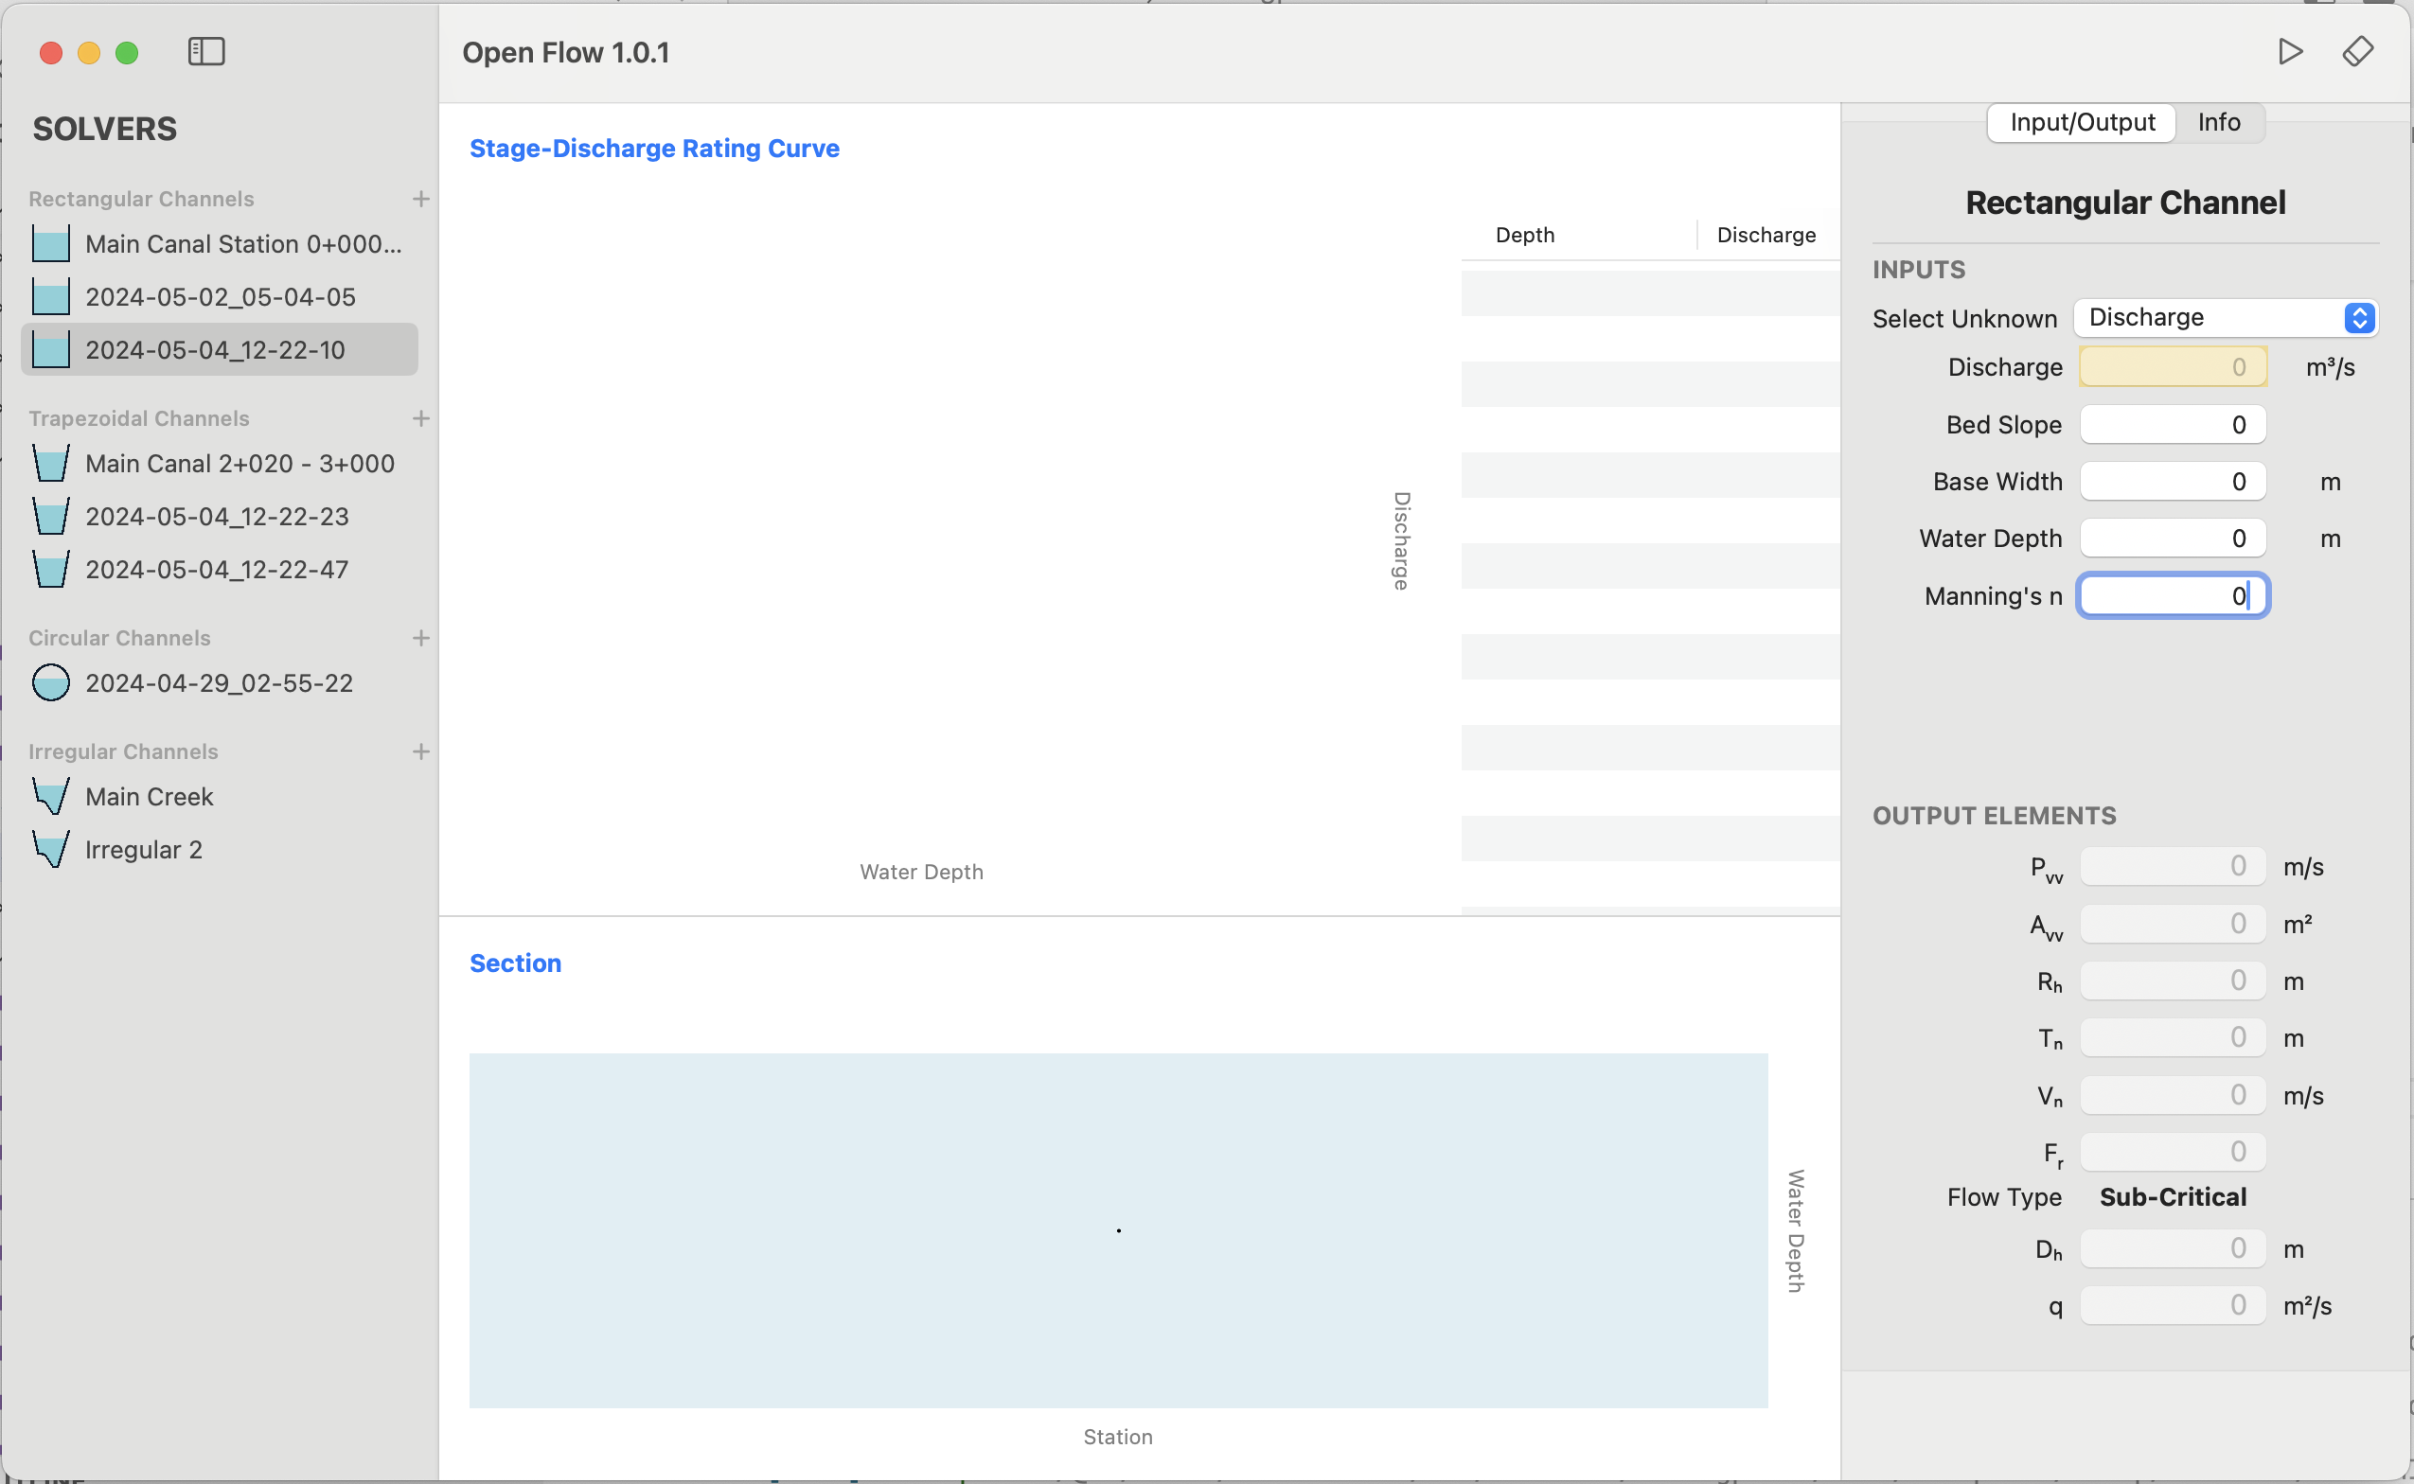Switch to the Info tab

pos(2219,123)
